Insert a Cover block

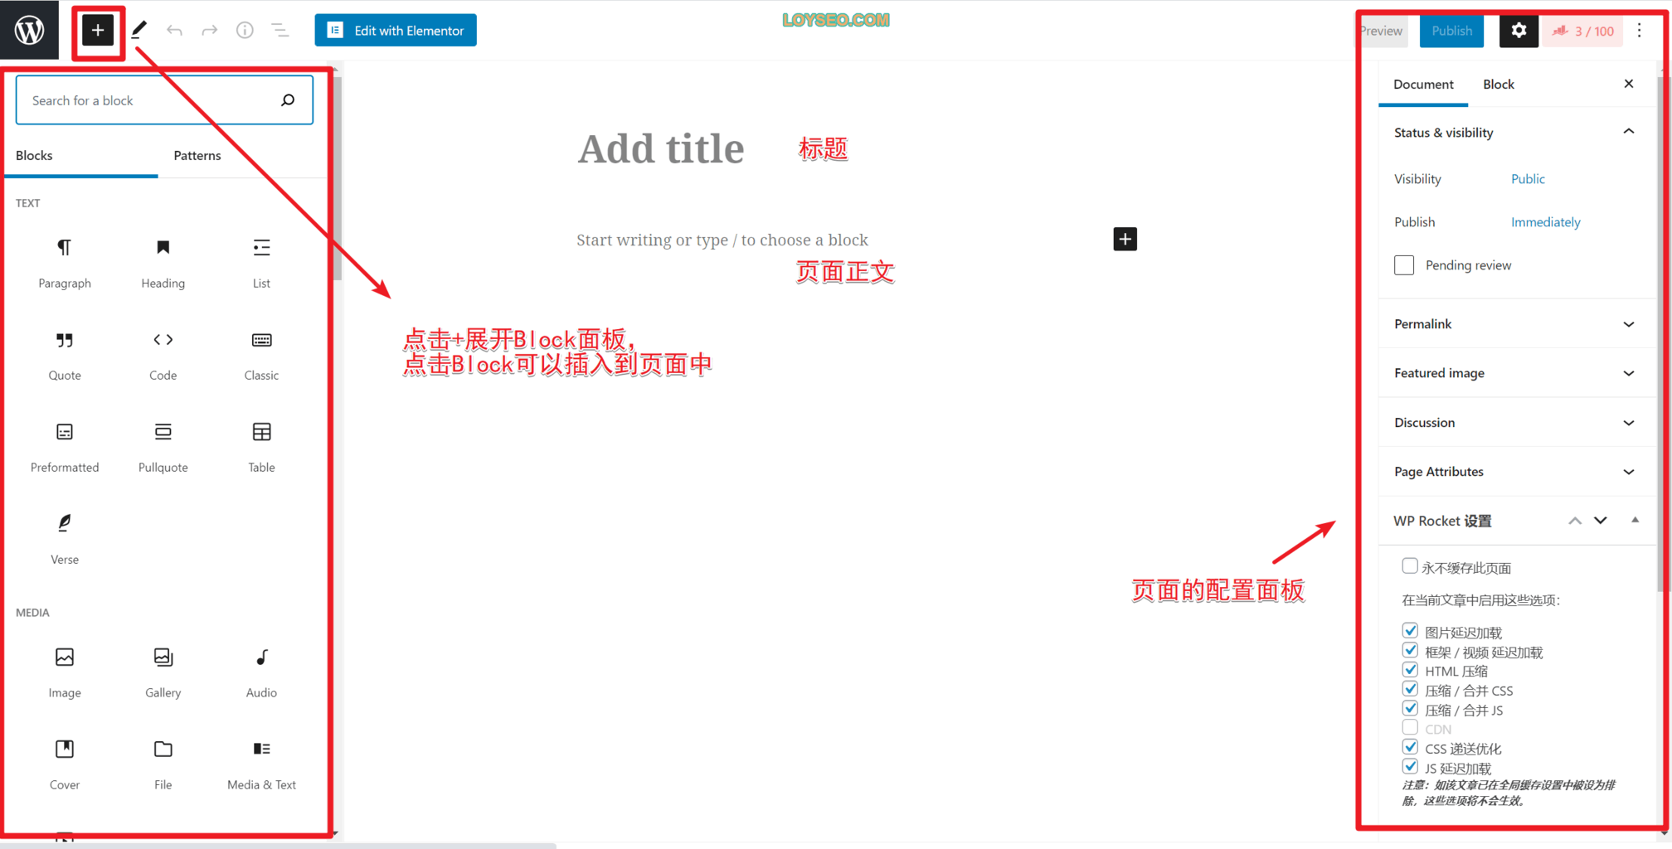pyautogui.click(x=65, y=764)
